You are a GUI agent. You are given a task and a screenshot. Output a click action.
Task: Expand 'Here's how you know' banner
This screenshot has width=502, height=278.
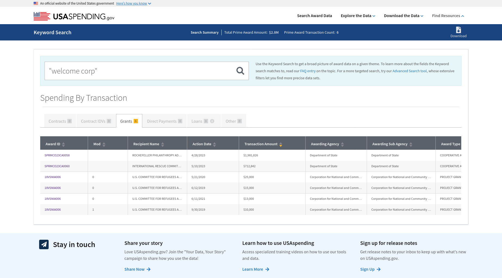[x=133, y=4]
